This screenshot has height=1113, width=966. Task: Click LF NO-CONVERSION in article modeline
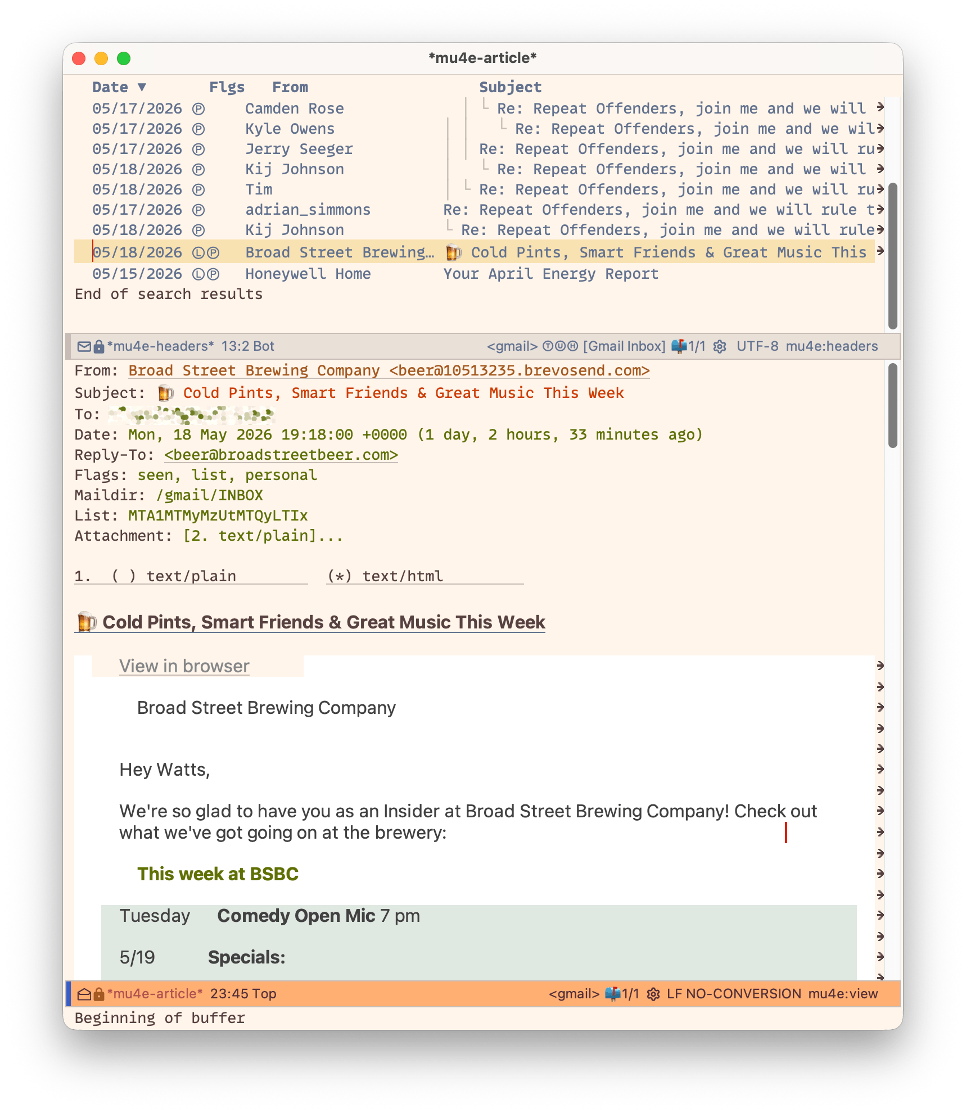tap(734, 994)
